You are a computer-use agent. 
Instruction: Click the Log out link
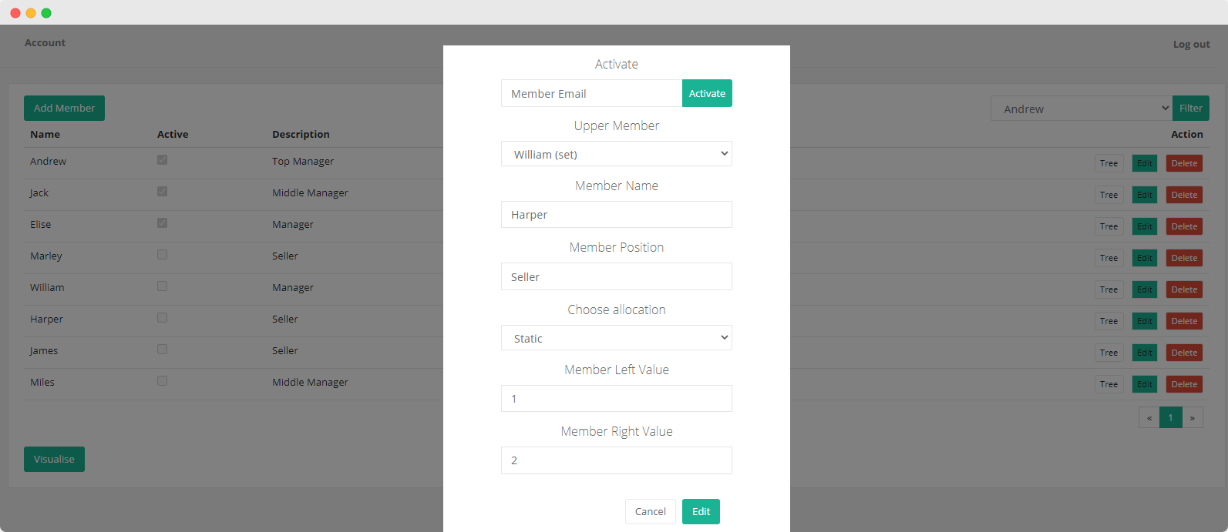(x=1191, y=44)
